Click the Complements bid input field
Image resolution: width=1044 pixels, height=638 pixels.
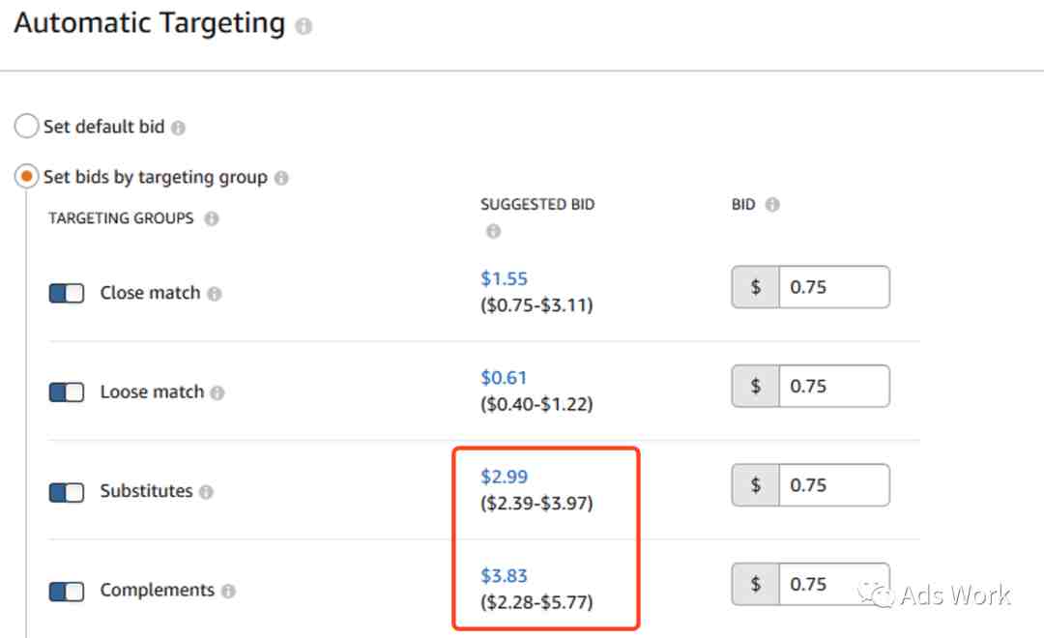click(x=832, y=584)
